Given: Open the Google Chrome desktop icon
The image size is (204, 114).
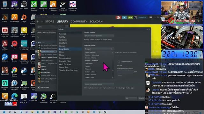Looking at the screenshot, I should click(14, 72).
